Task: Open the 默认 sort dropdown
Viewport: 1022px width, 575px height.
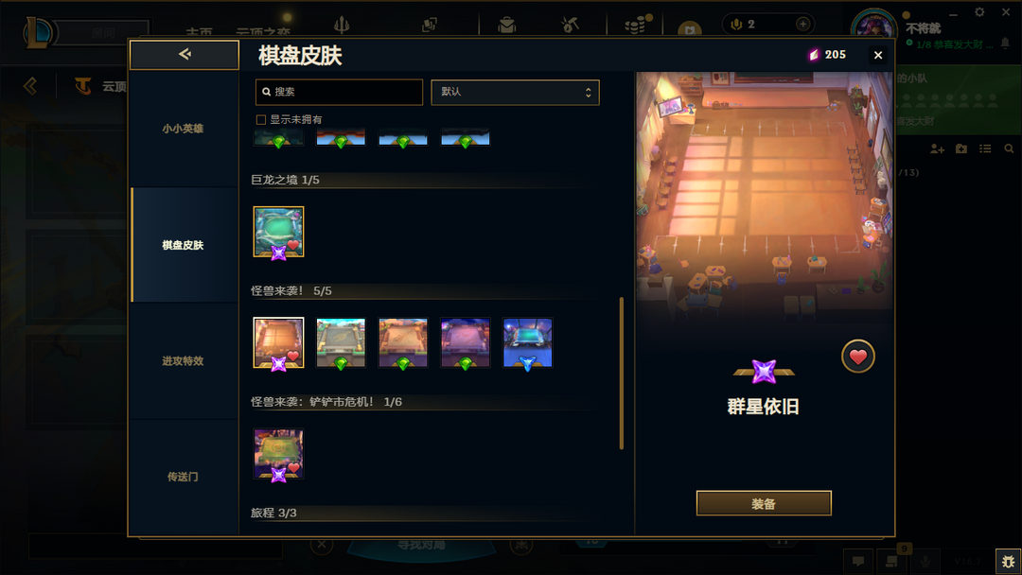Action: [x=515, y=93]
